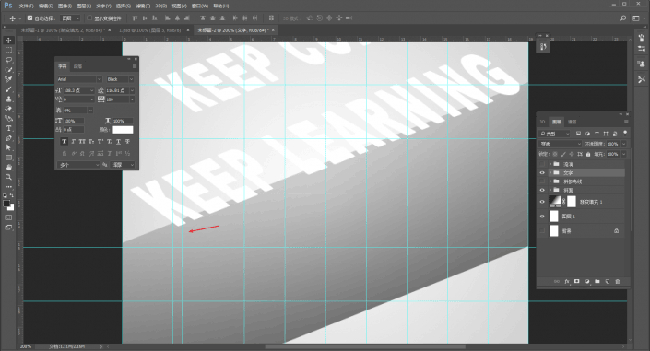Add a layer style with fx icon
The width and height of the screenshot is (650, 351).
click(x=567, y=281)
